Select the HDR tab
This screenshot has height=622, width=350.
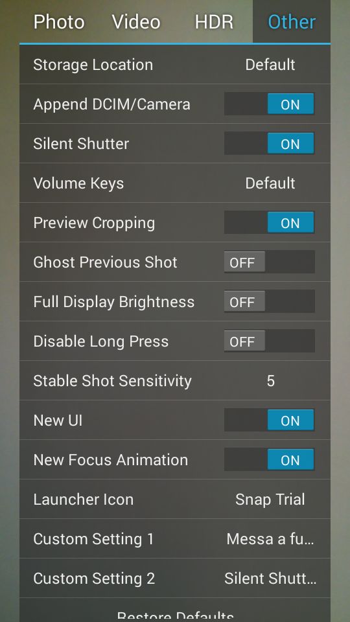click(214, 22)
